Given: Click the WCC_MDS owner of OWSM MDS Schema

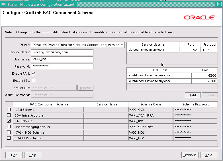Looking at the screenshot, I should (x=151, y=133).
